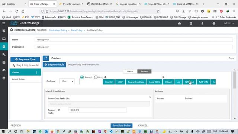
Task: Bookmark this page with the star icon
Action: 158,11
